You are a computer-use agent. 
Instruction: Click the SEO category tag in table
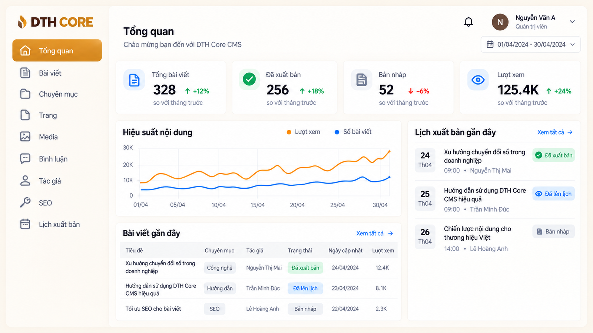pyautogui.click(x=215, y=309)
